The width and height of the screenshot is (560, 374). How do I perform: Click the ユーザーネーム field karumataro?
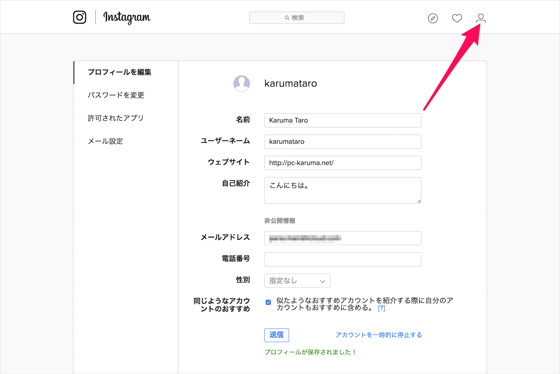(x=343, y=142)
